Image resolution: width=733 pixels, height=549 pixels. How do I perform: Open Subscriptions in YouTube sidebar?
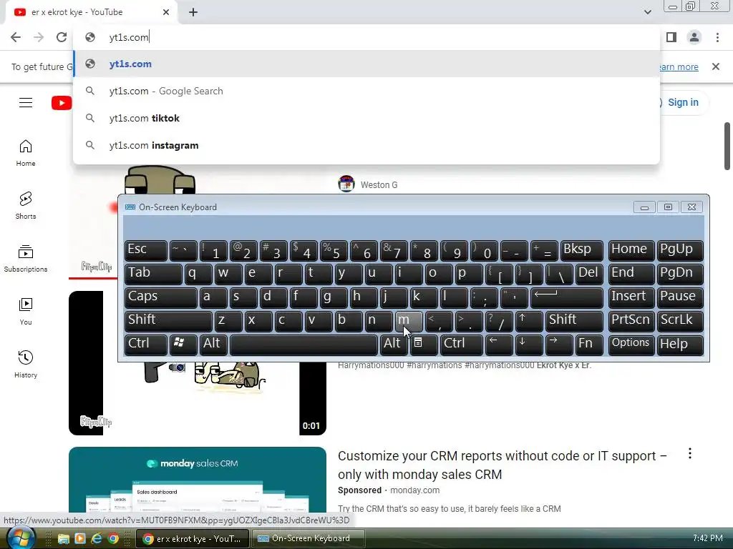(26, 259)
